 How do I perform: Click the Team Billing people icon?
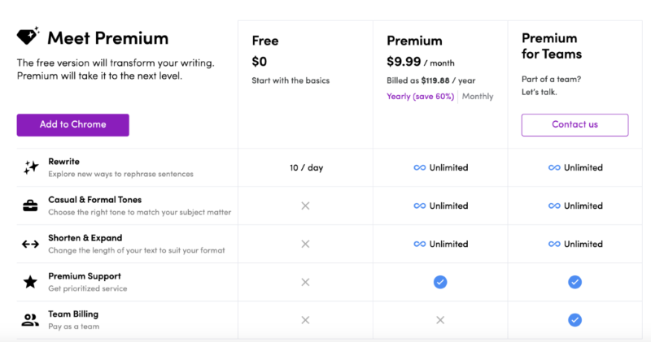[x=30, y=320]
